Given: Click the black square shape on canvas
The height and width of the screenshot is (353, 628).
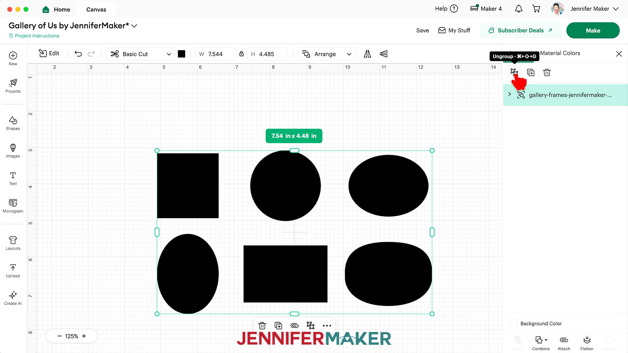Looking at the screenshot, I should 188,185.
